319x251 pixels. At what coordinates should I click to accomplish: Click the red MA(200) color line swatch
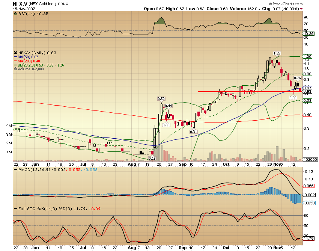coord(16,60)
